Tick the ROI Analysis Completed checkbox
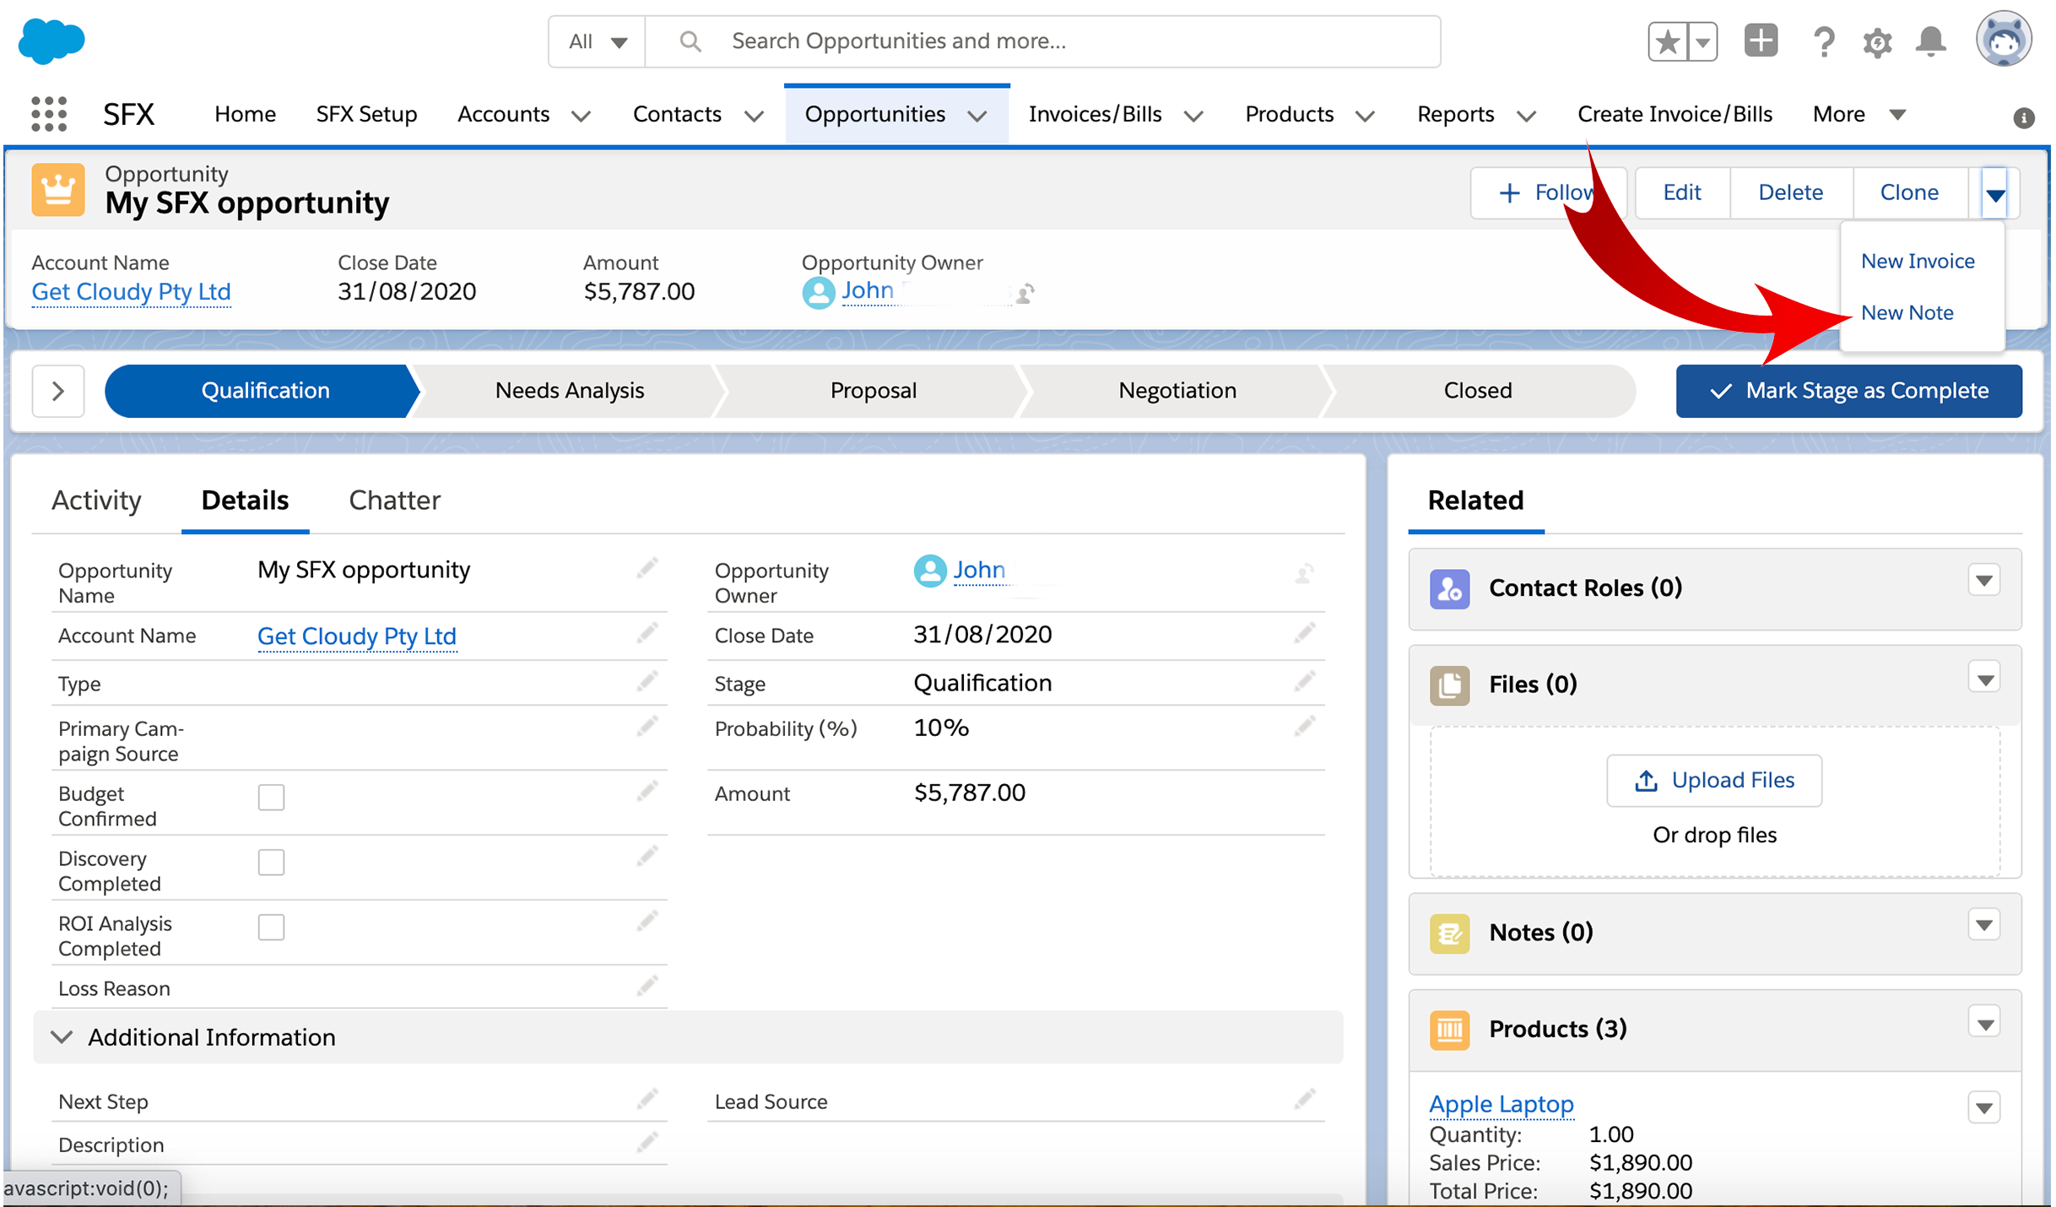The width and height of the screenshot is (2056, 1207). tap(271, 927)
